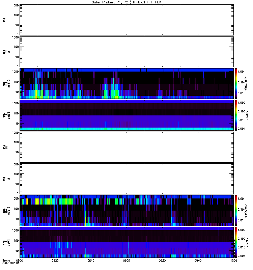Click the thb fbk scm1 nT color bar
The height and width of the screenshot is (270, 253).
point(236,115)
